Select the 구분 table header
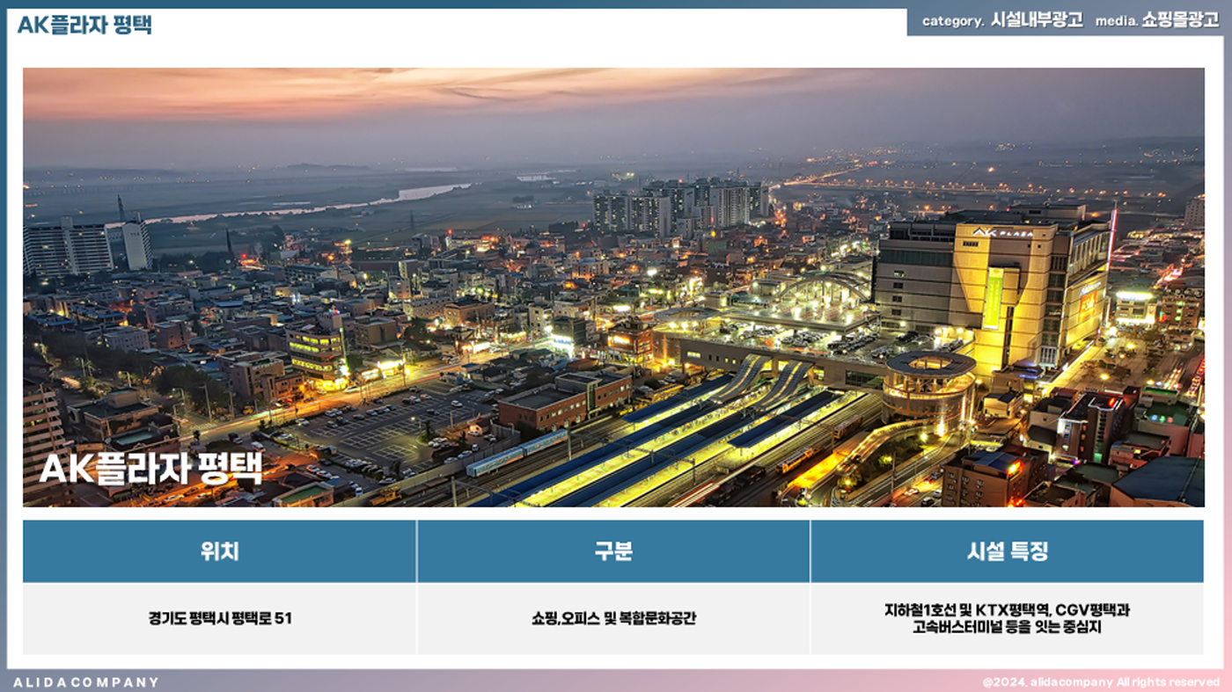 coord(612,551)
